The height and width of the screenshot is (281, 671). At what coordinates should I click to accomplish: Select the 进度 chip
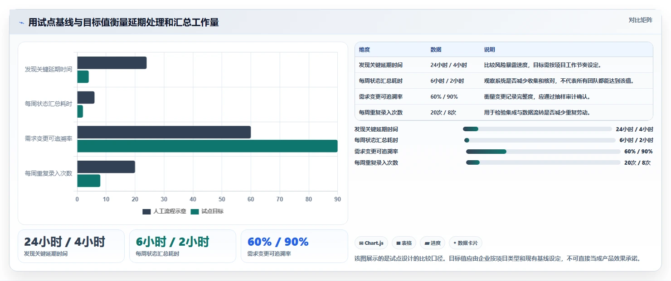[x=433, y=243]
